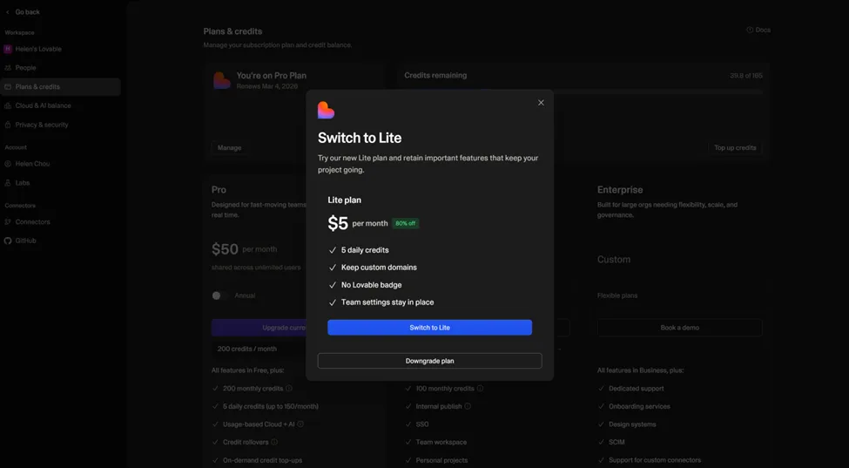Click the Top up credits button
This screenshot has width=849, height=468.
click(x=735, y=147)
